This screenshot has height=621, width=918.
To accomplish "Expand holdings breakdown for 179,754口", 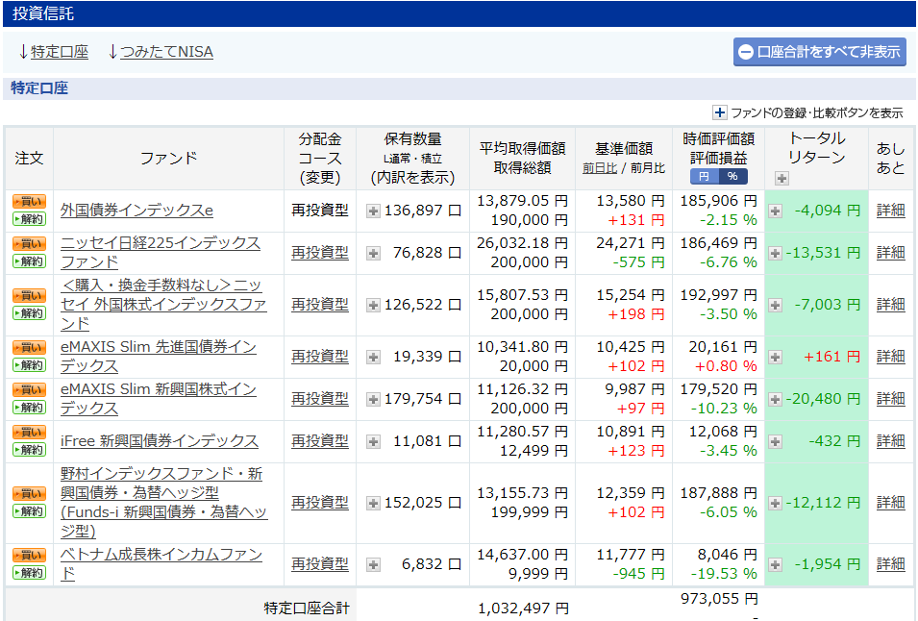I will click(x=373, y=400).
